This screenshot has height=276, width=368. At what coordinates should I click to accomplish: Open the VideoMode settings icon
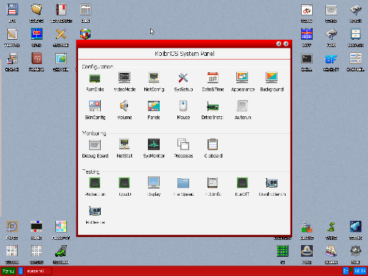[124, 78]
